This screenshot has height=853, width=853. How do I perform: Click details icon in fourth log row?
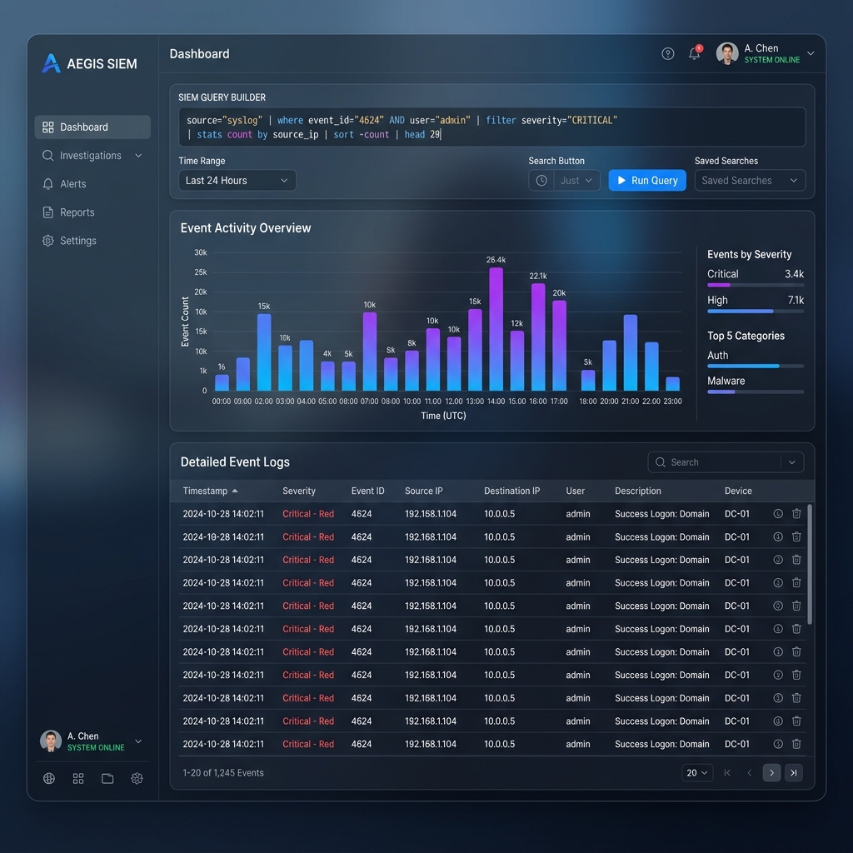[x=778, y=582]
